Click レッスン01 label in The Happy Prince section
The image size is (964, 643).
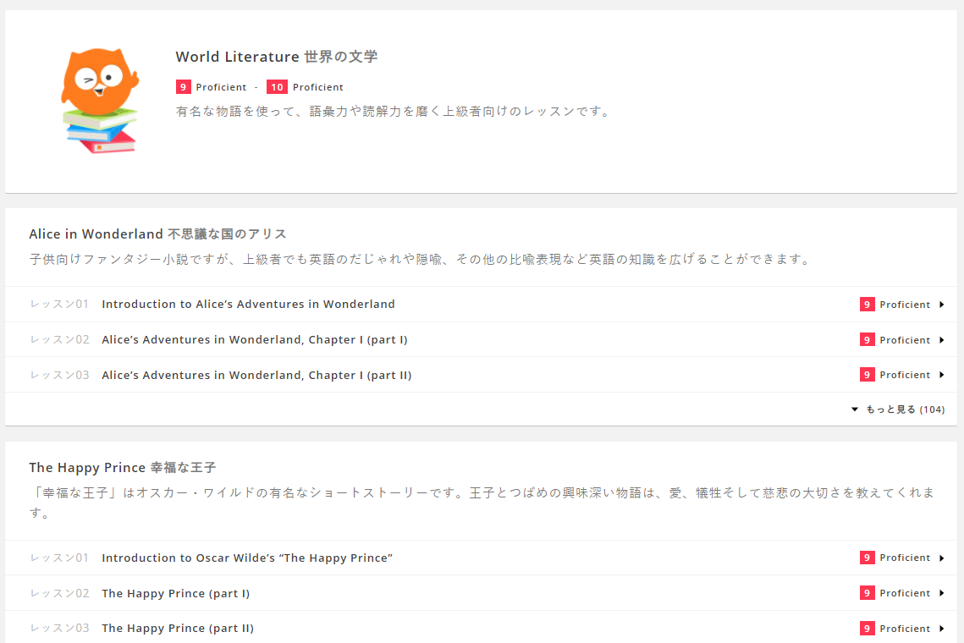(59, 558)
